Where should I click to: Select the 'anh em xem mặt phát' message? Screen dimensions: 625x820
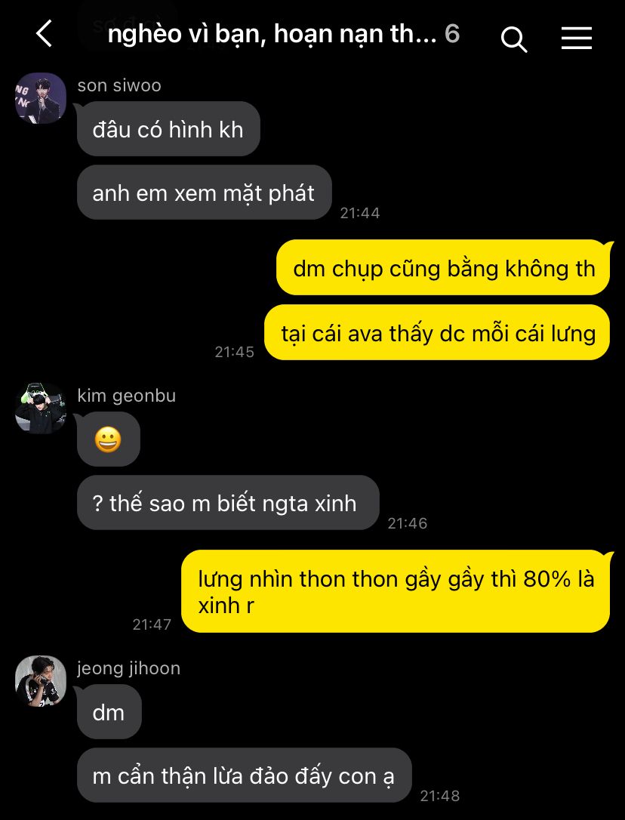[x=204, y=193]
